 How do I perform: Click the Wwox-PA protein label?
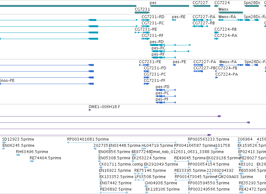[228, 62]
